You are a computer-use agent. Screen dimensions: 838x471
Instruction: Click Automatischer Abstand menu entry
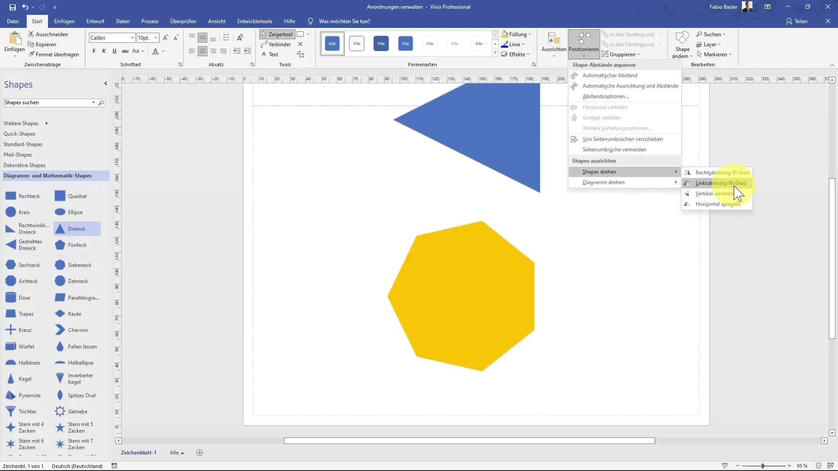click(x=625, y=75)
